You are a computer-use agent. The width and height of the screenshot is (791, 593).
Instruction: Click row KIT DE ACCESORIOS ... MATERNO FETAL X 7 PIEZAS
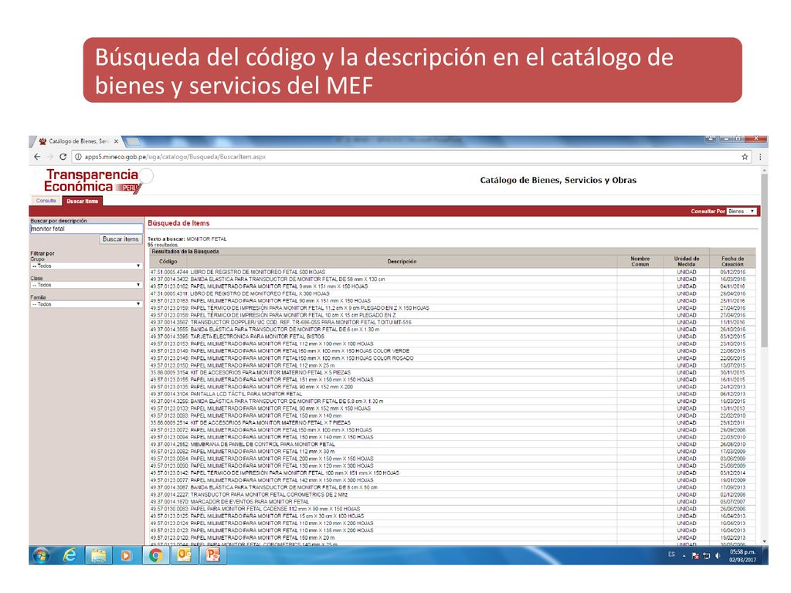coord(453,422)
